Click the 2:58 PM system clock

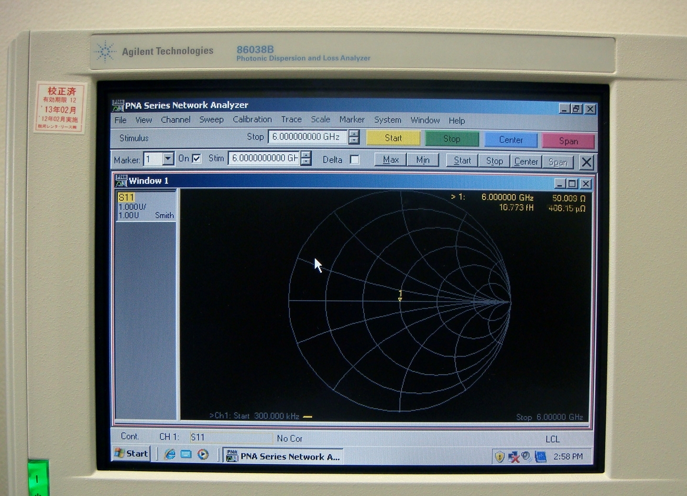click(x=568, y=457)
